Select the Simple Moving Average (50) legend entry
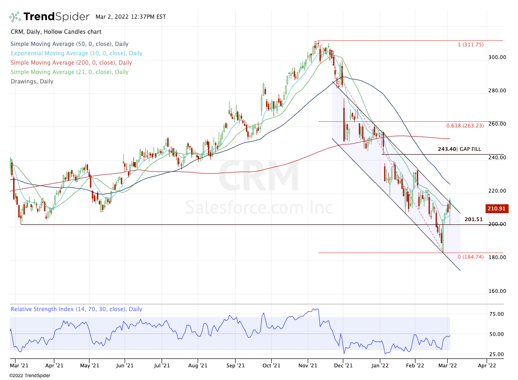Image resolution: width=518 pixels, height=380 pixels. click(x=69, y=44)
